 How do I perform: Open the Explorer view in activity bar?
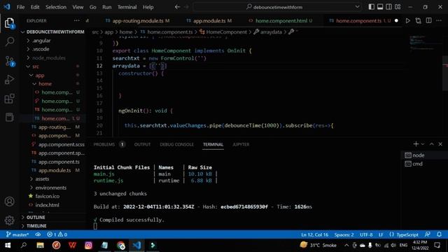tap(9, 23)
